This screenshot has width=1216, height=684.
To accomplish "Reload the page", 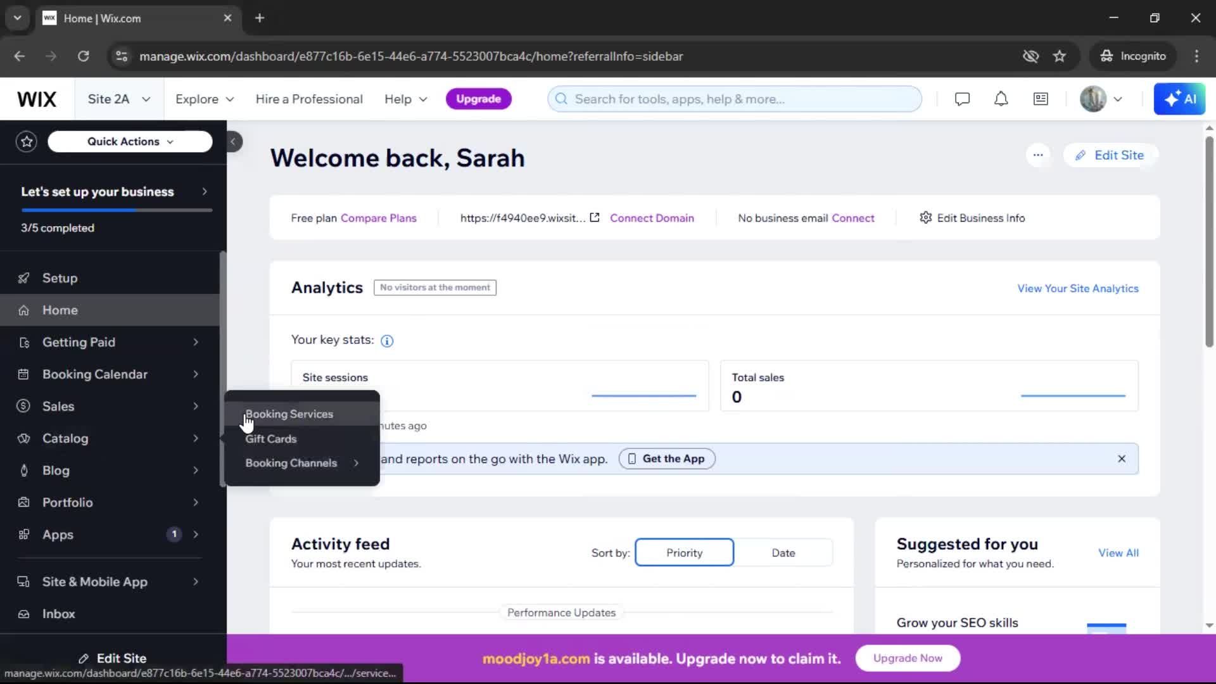I will click(x=83, y=56).
